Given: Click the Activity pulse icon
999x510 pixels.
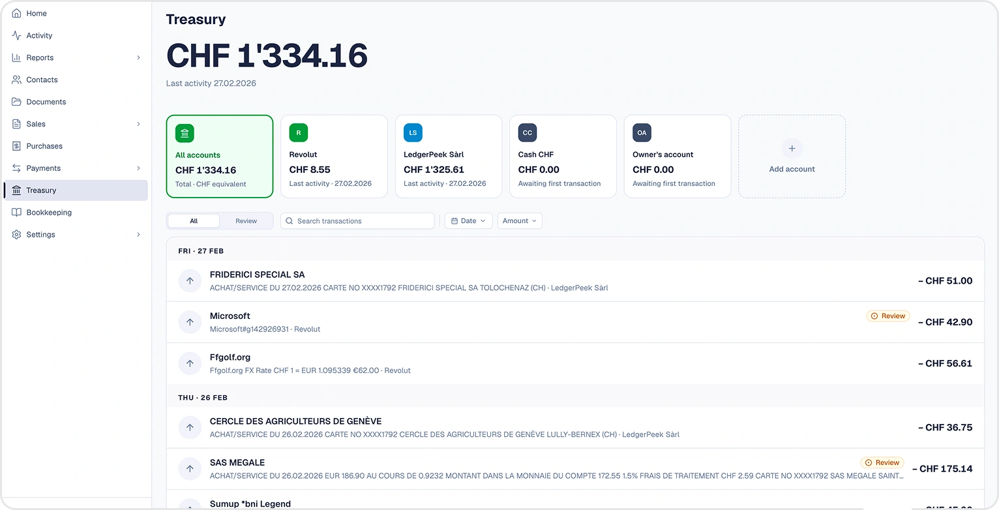Looking at the screenshot, I should coord(16,35).
